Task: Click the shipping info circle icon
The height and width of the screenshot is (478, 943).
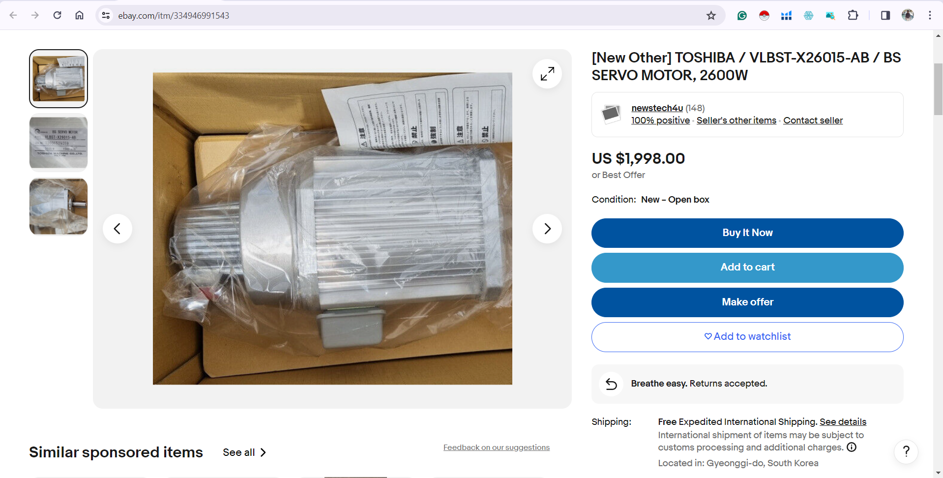Action: [x=852, y=447]
